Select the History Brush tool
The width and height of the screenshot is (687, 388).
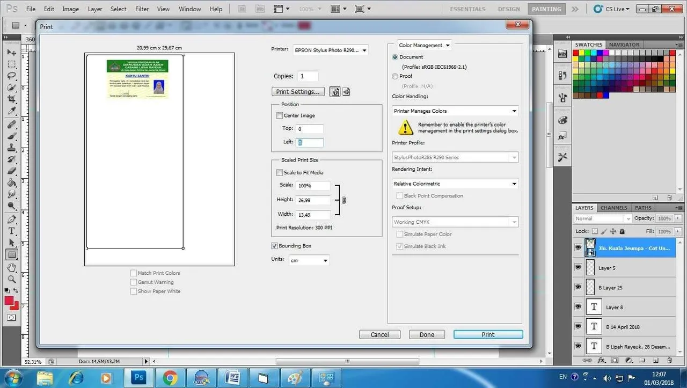[x=11, y=160]
